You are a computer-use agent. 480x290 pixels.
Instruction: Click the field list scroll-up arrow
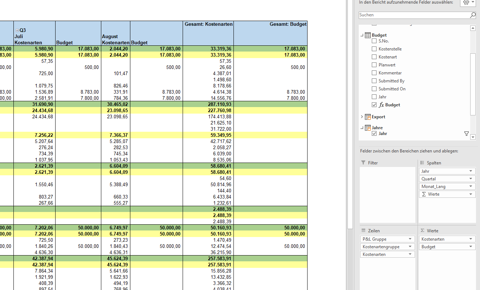[x=473, y=28]
